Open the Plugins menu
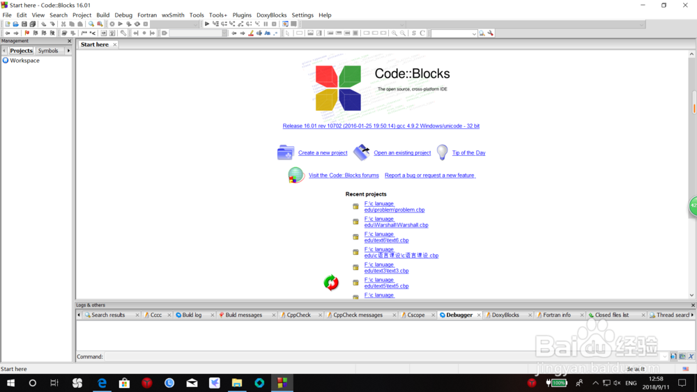This screenshot has width=697, height=392. point(242,15)
